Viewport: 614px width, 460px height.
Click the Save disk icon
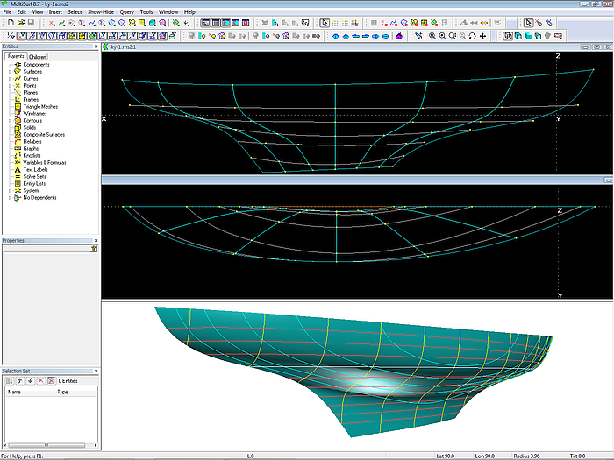(x=31, y=23)
